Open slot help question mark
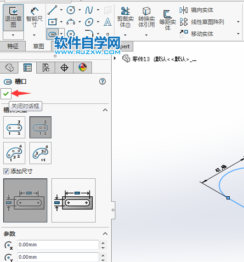Screen dimensions: 244x262 coord(102,81)
